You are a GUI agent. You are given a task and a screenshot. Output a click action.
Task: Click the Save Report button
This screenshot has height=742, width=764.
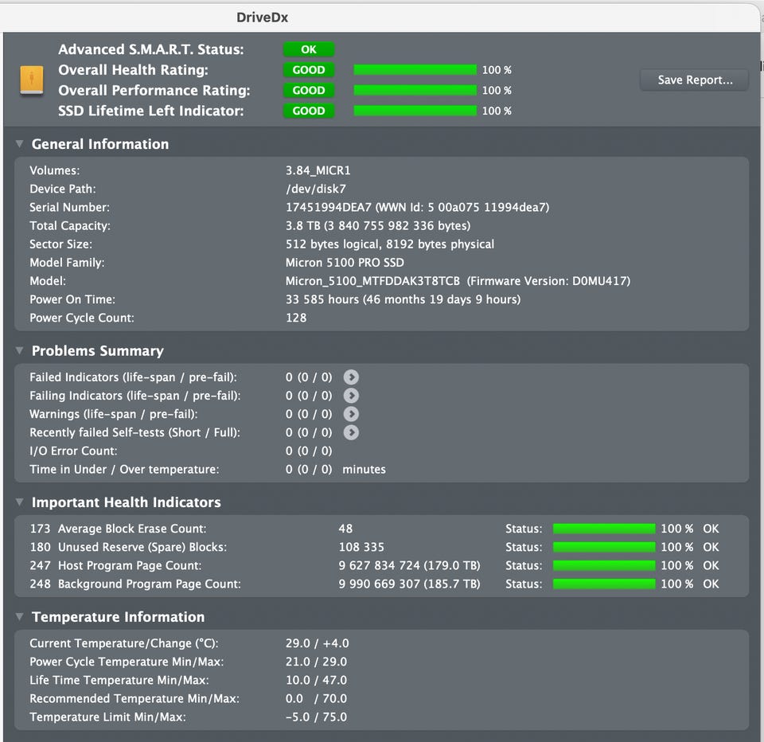click(694, 80)
